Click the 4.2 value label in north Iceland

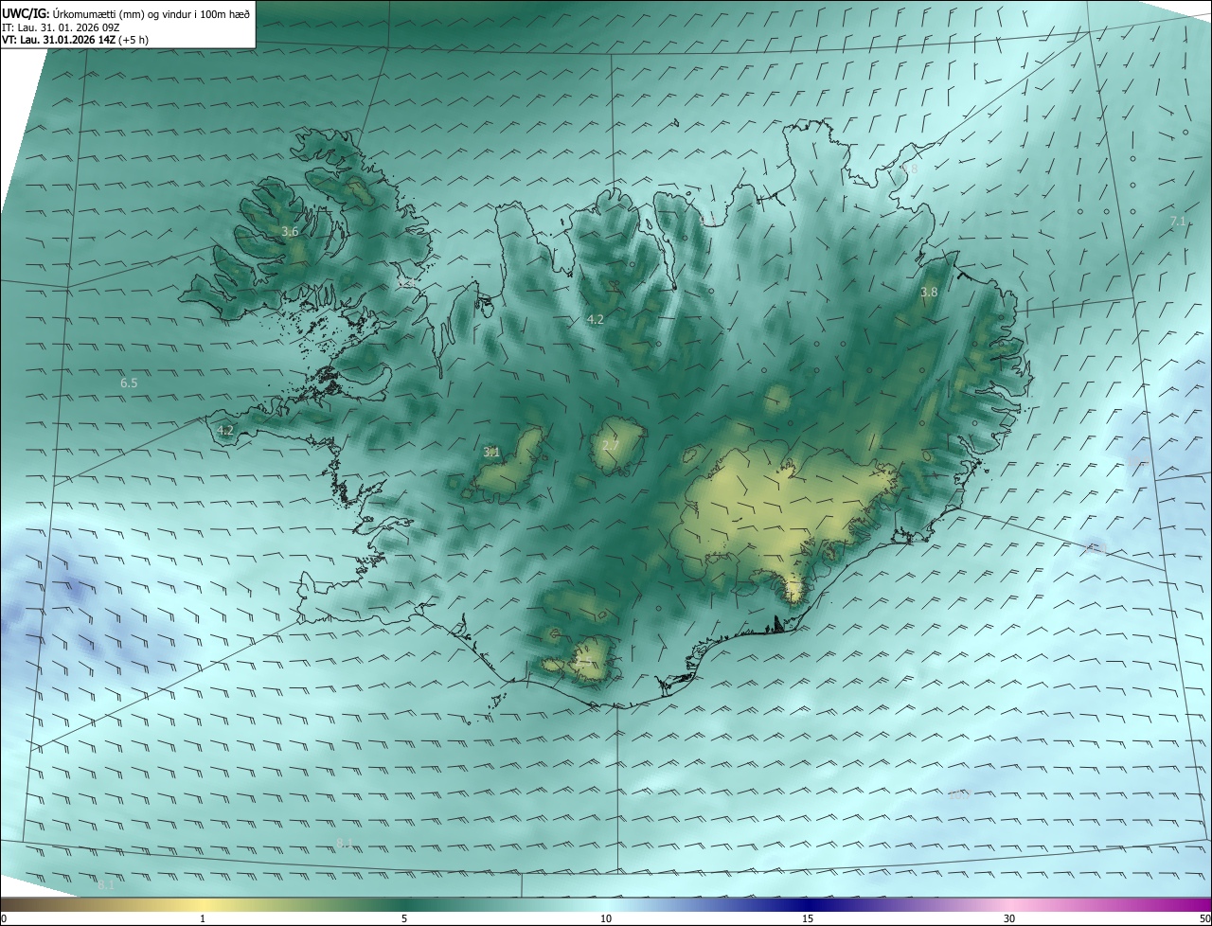click(x=595, y=319)
